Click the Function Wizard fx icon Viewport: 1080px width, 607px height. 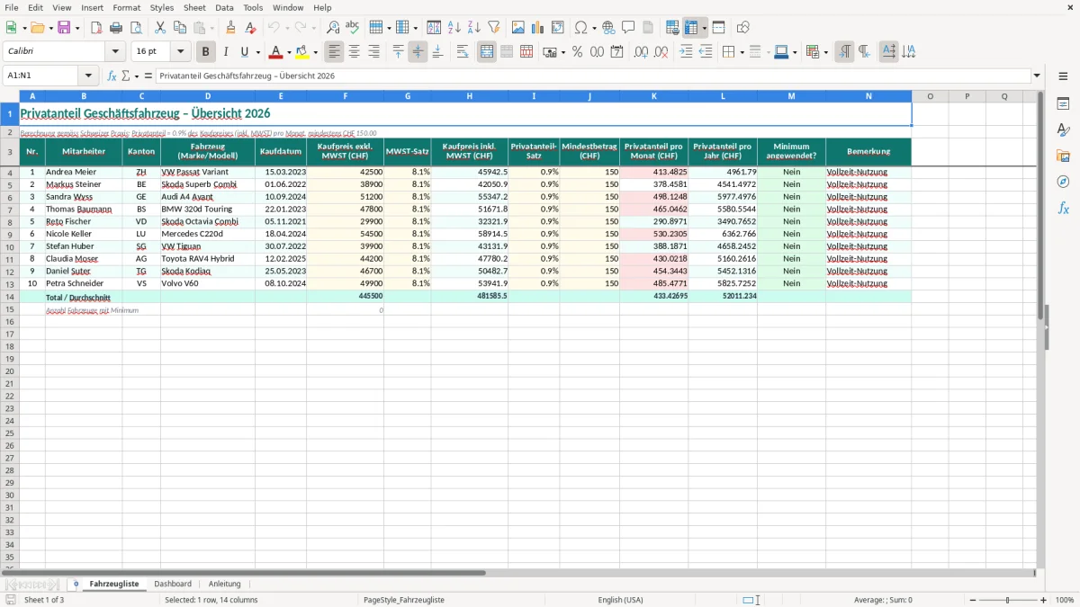112,76
